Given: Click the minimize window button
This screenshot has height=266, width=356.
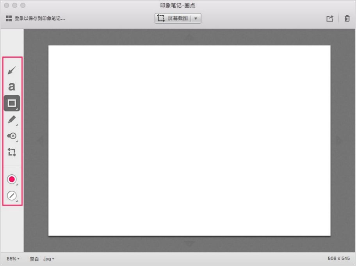Looking at the screenshot, I should (x=15, y=5).
